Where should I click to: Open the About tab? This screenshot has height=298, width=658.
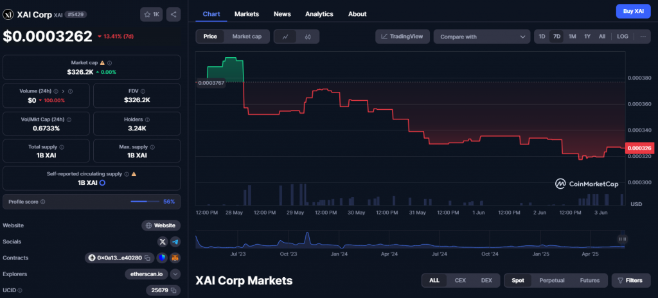pyautogui.click(x=357, y=14)
